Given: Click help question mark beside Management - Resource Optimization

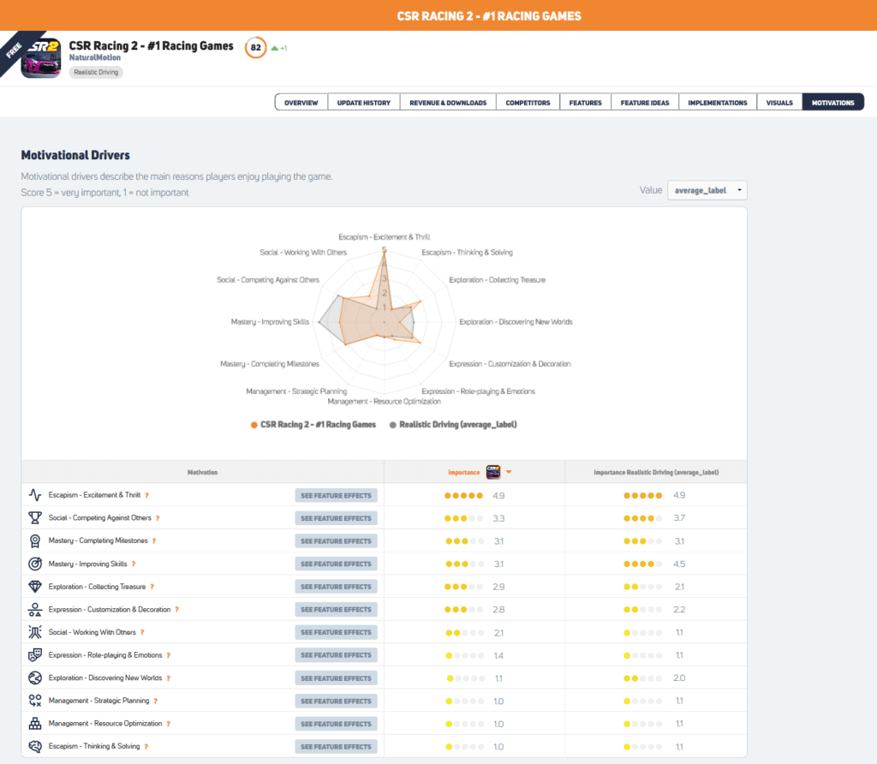Looking at the screenshot, I should coord(169,725).
